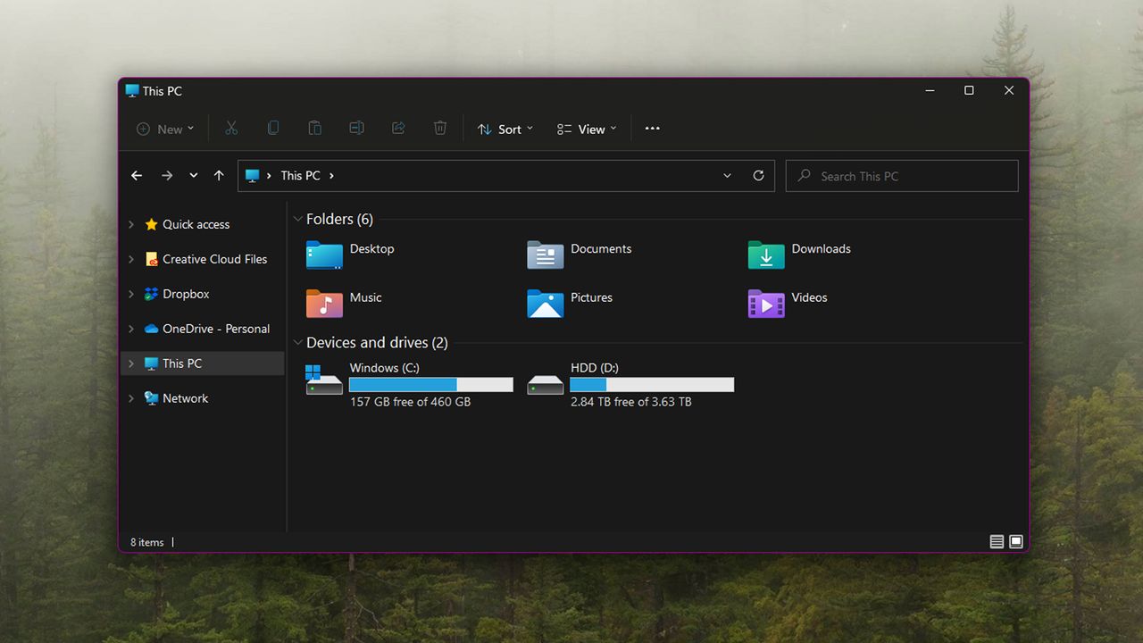Screen dimensions: 1143x643
Task: Click Windows (C:) storage usage bar
Action: click(x=431, y=385)
